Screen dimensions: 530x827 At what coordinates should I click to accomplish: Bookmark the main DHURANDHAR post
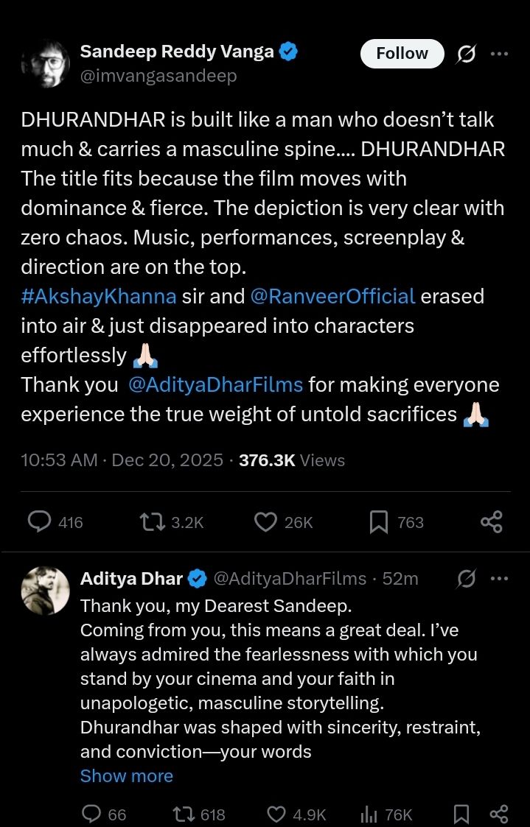(378, 522)
